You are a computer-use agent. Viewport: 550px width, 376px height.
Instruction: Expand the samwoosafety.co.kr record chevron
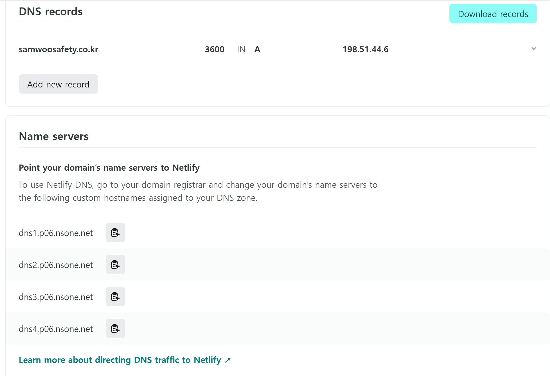(533, 49)
